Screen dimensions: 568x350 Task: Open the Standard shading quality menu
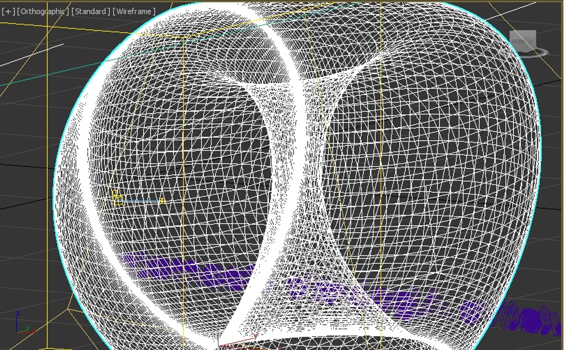point(91,11)
